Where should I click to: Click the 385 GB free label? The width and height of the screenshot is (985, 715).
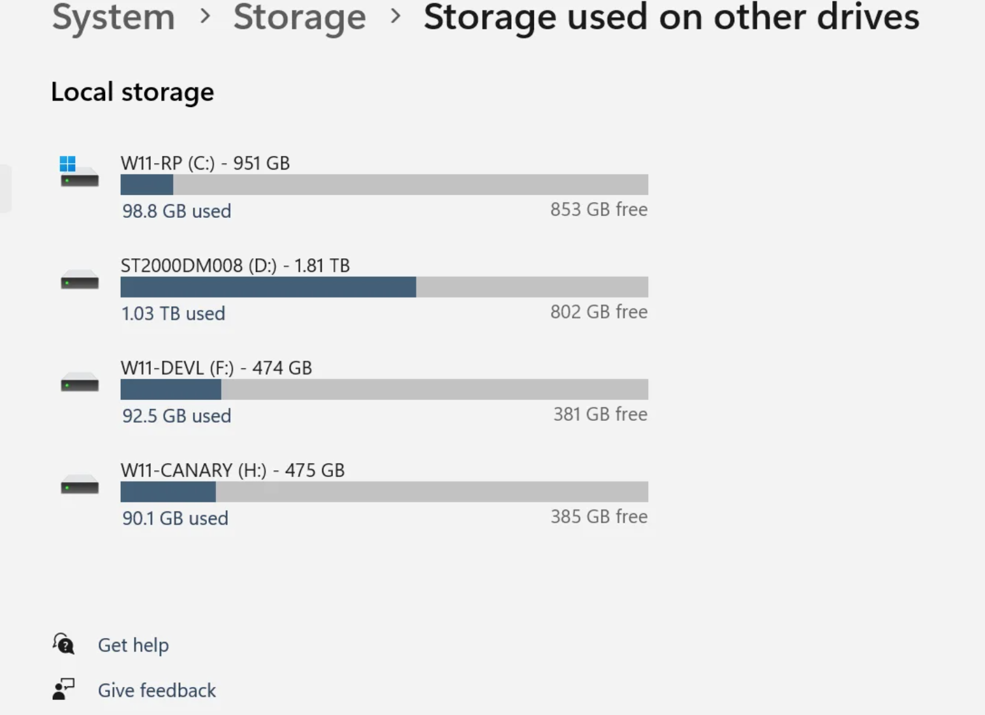click(598, 516)
